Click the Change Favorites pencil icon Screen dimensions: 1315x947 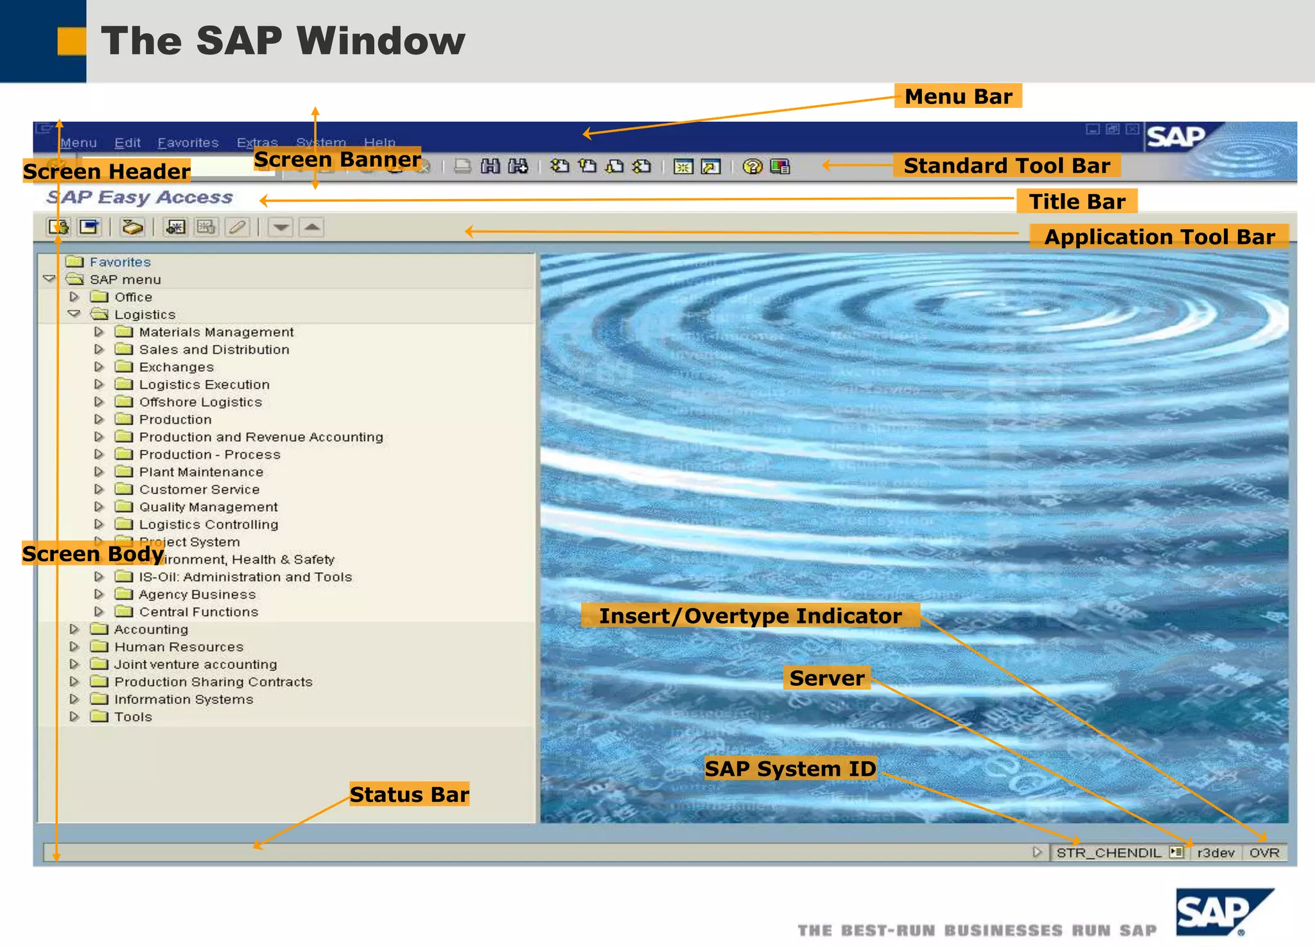point(238,227)
